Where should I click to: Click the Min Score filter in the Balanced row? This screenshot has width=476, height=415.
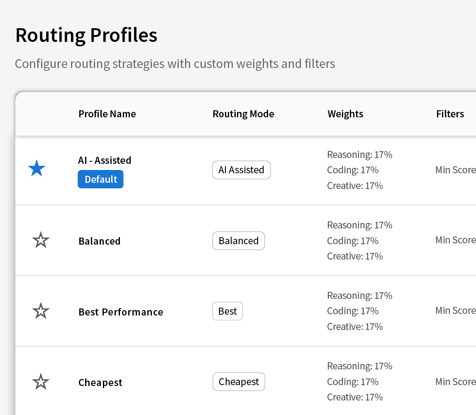coord(456,240)
